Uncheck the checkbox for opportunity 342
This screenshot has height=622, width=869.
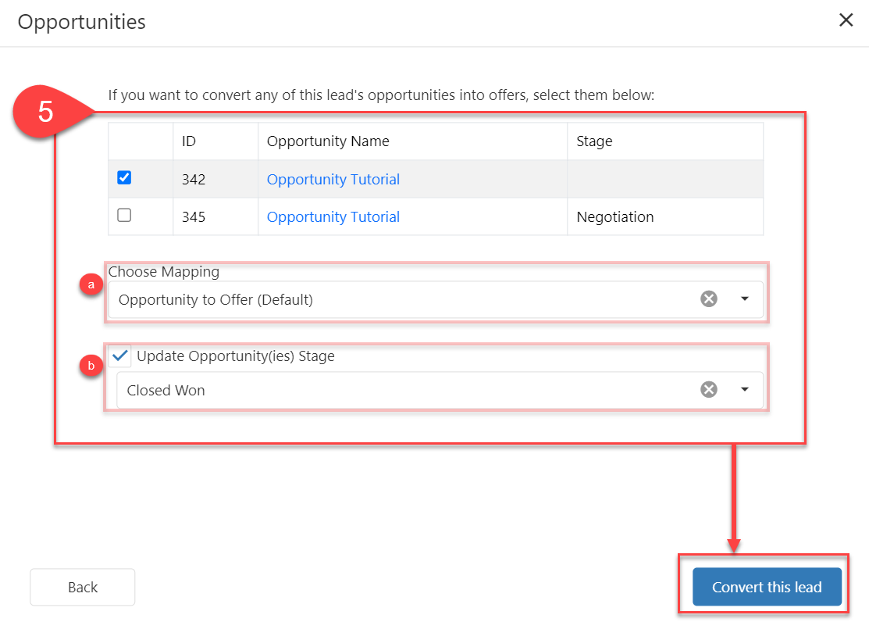(124, 178)
